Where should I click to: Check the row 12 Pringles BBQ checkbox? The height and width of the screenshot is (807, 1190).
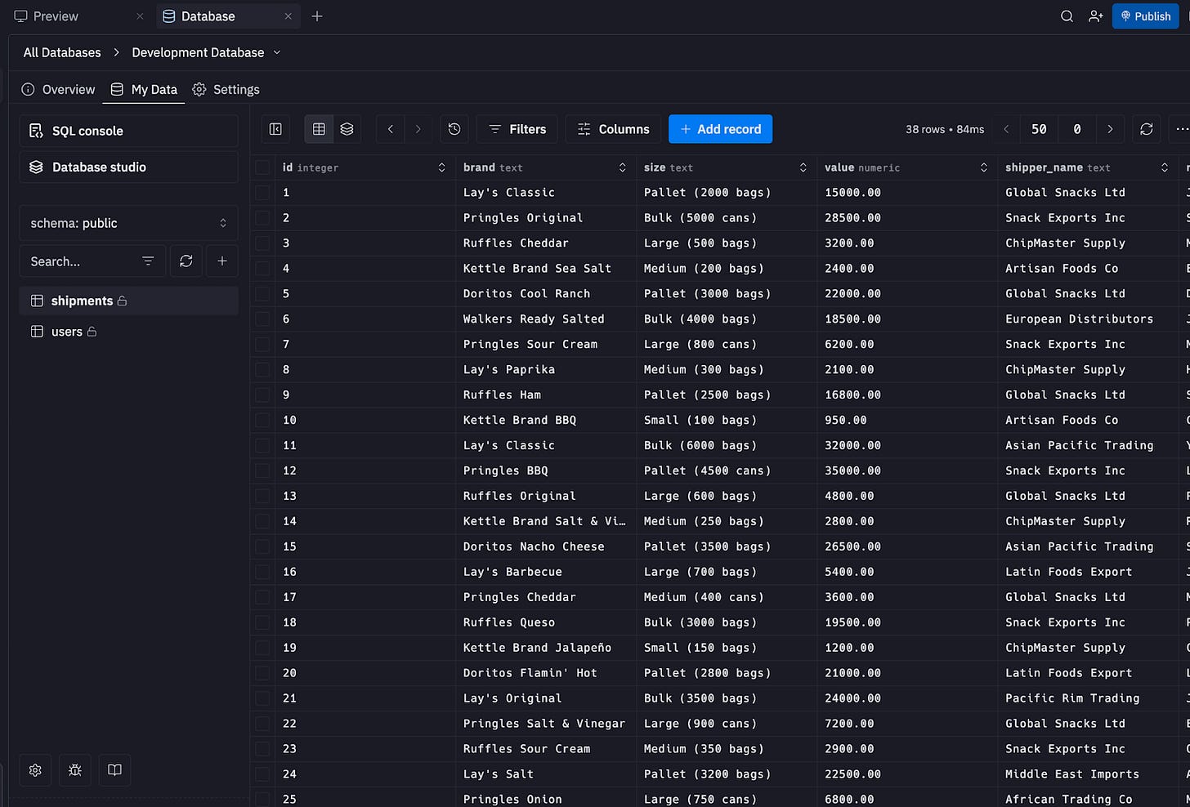click(262, 471)
